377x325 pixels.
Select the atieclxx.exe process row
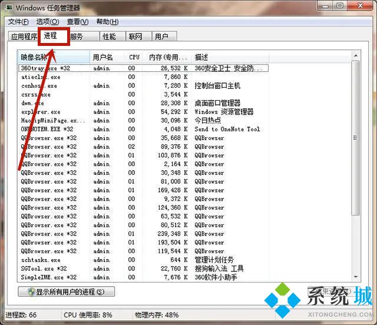pos(143,77)
